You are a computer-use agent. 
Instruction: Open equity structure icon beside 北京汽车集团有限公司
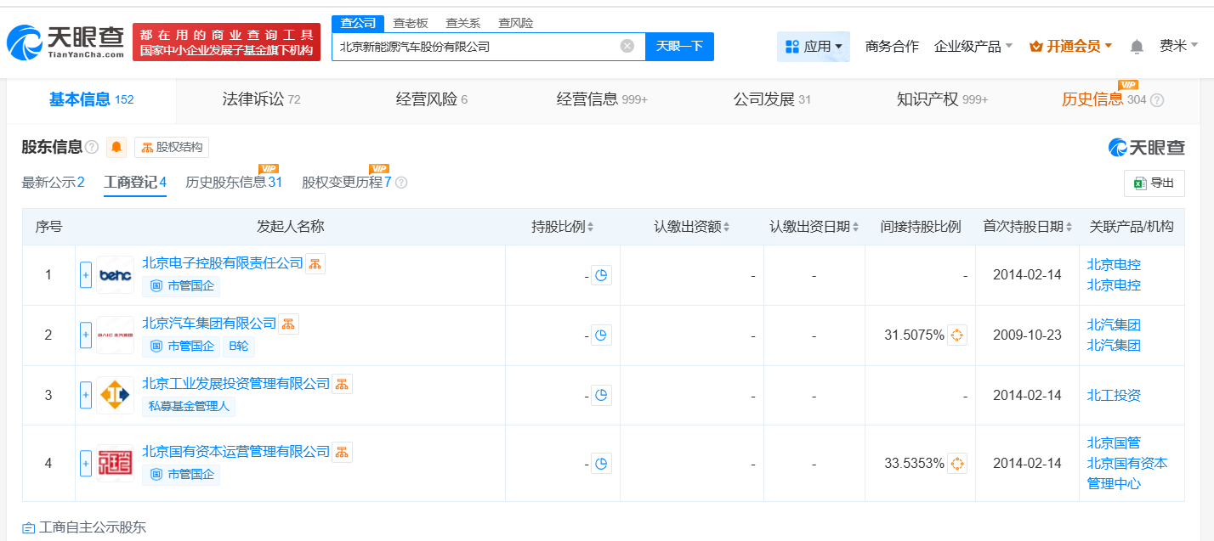288,324
